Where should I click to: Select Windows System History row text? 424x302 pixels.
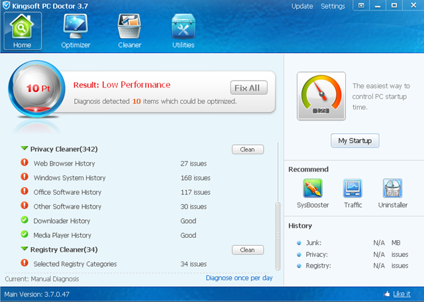tap(70, 178)
